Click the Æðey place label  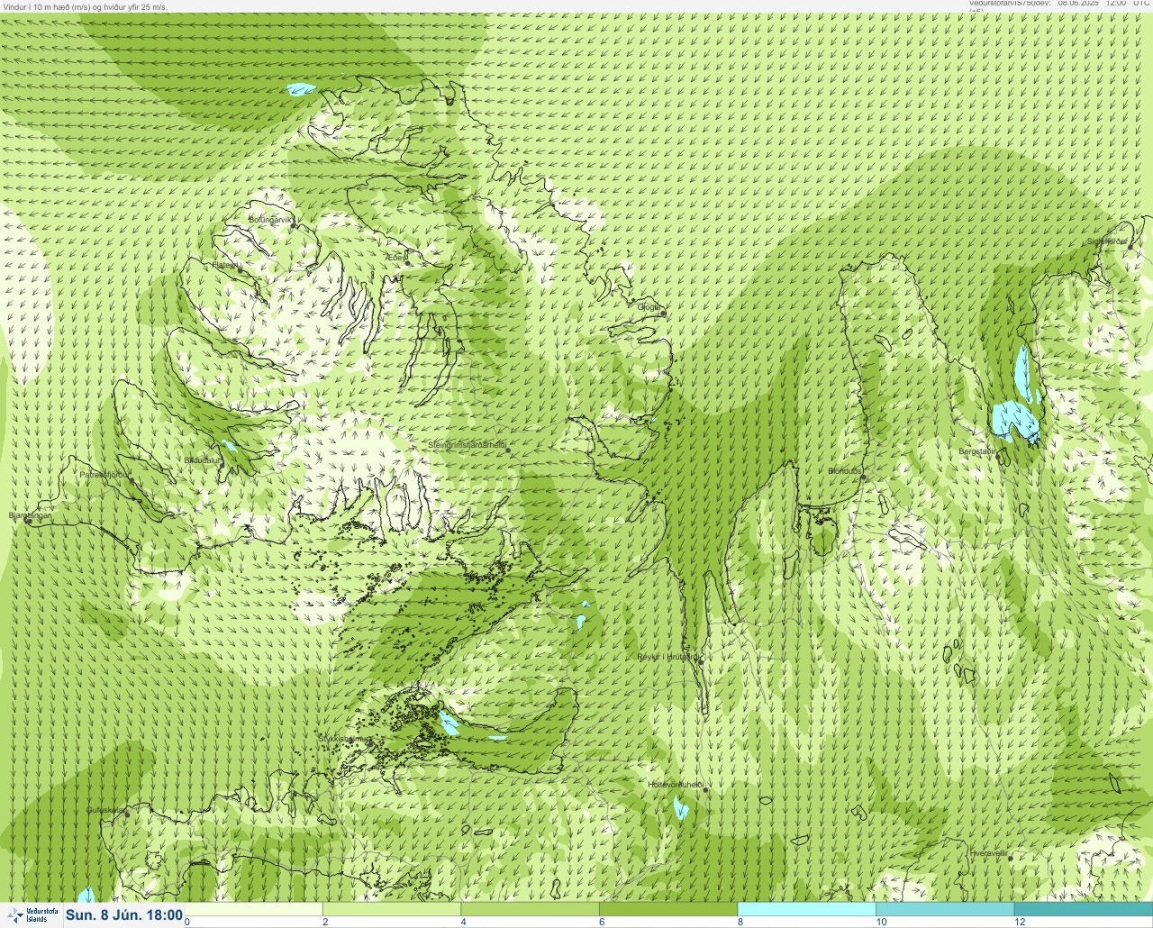[395, 258]
